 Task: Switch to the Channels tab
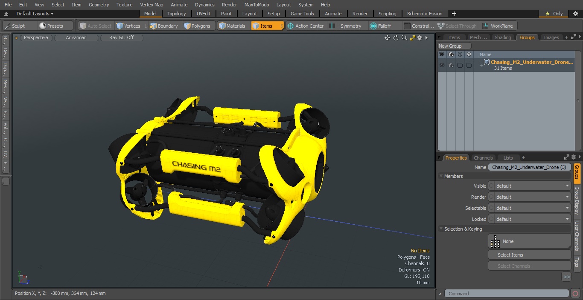[483, 158]
